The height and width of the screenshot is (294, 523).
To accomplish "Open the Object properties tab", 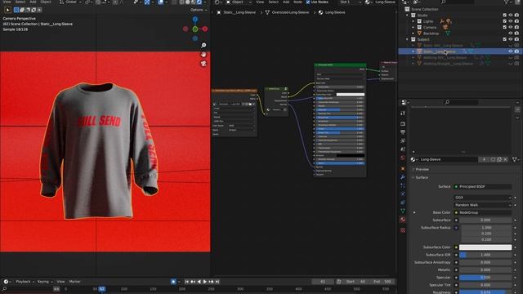I will click(403, 168).
